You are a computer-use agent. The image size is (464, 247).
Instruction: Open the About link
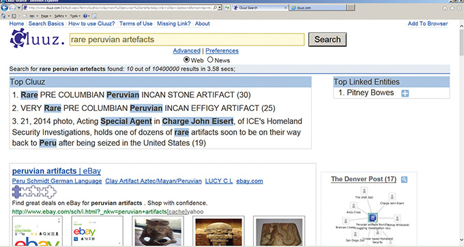202,24
